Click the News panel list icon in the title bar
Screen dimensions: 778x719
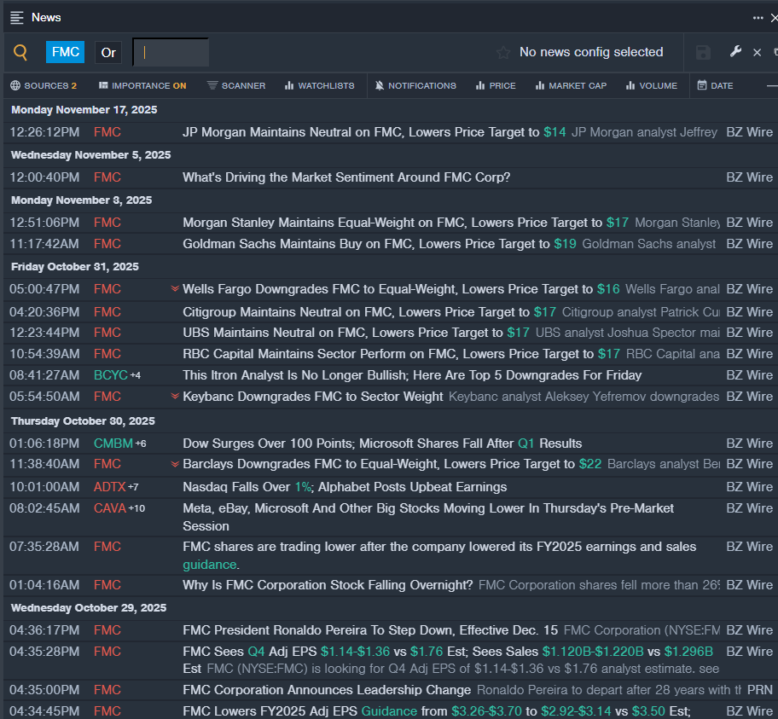[17, 18]
